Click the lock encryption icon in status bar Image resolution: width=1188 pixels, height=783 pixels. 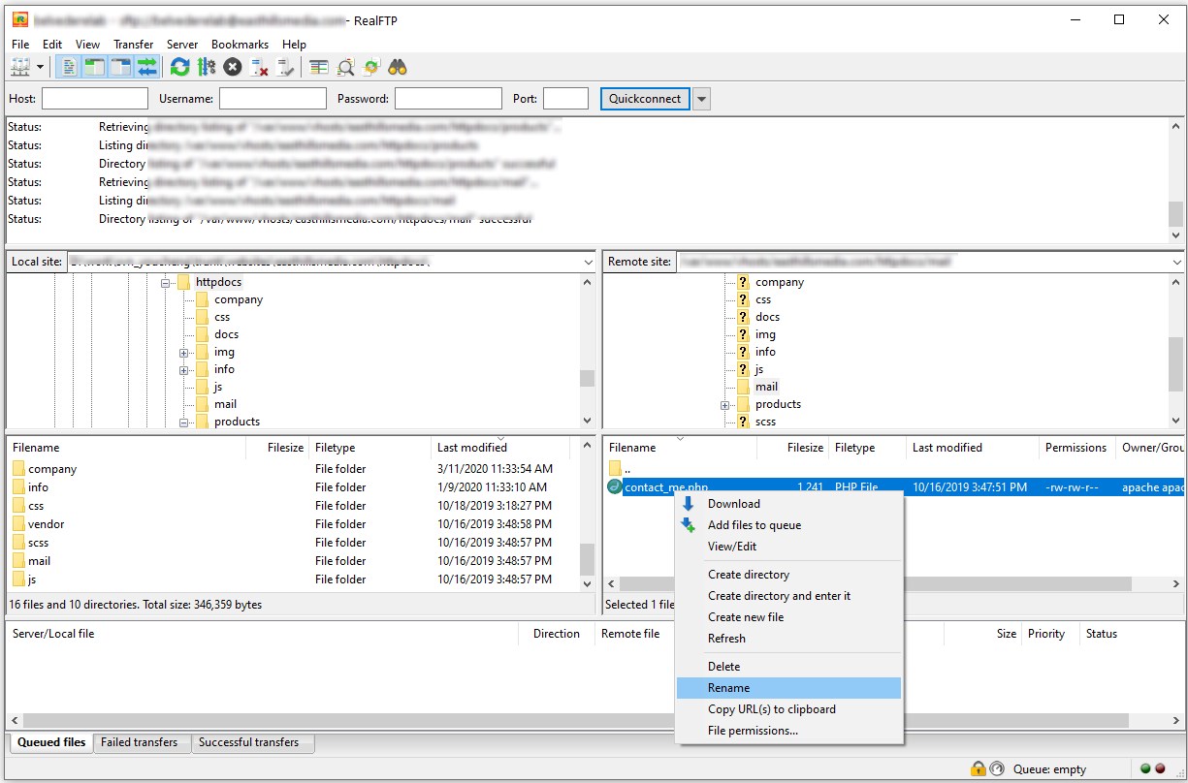(979, 768)
